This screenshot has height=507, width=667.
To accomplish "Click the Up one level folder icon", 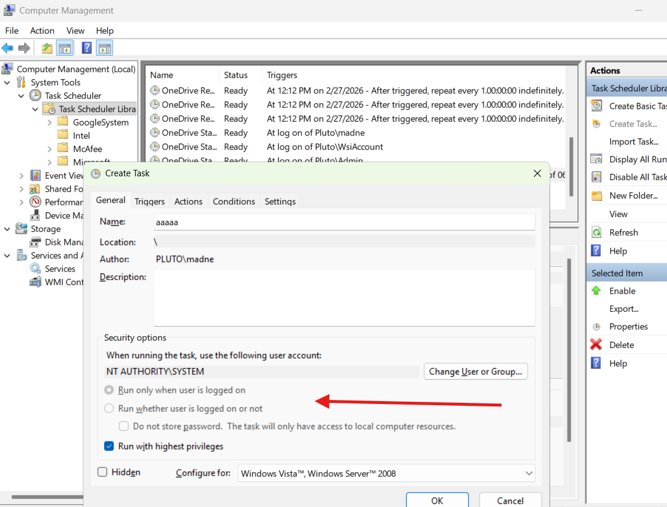I will [x=47, y=48].
